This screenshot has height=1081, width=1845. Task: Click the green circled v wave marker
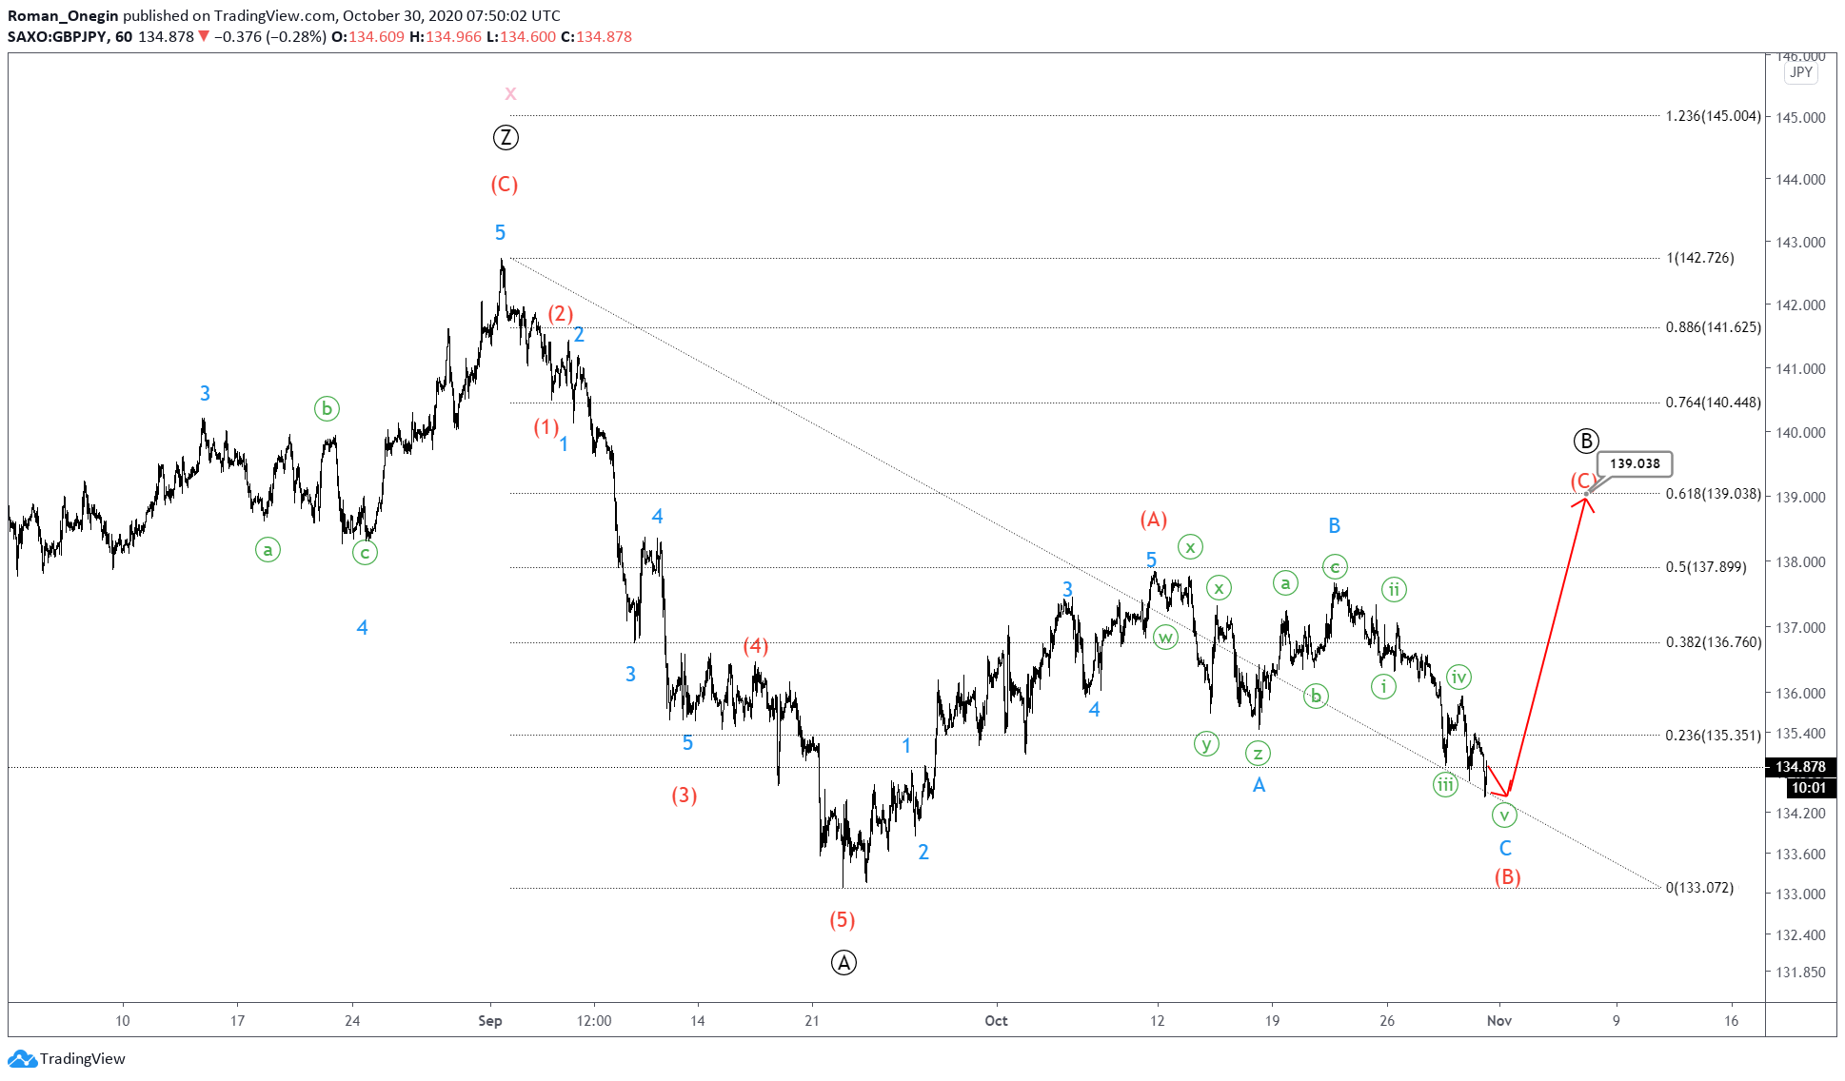click(1503, 815)
